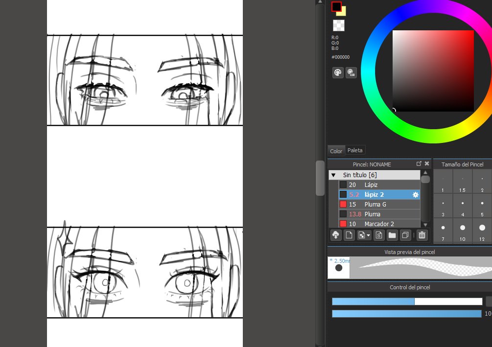Screen dimensions: 492x347
Task: Delete the selected brush trash icon
Action: click(422, 235)
